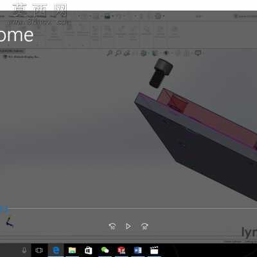Skip forward 30 seconds

tap(145, 226)
